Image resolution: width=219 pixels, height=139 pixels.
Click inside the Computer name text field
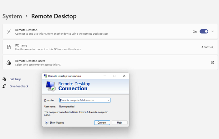tap(83, 100)
